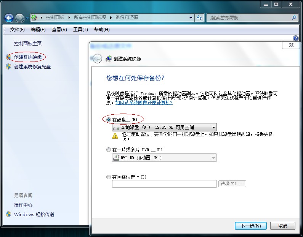Click the Control Panel icon in address bar
The width and height of the screenshot is (303, 237).
[x=34, y=17]
